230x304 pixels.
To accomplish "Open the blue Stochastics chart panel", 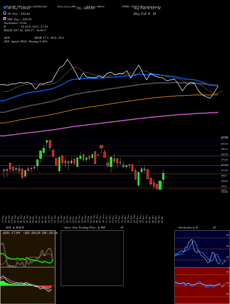I will point(202,249).
